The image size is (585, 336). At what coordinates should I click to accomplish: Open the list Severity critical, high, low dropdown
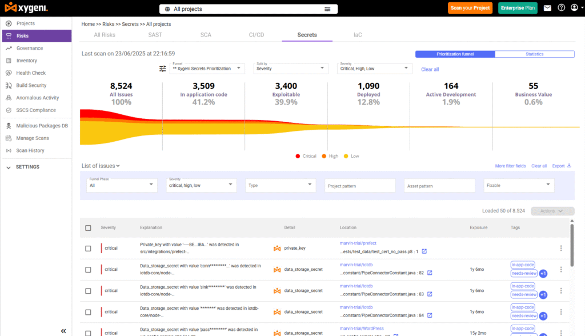201,185
